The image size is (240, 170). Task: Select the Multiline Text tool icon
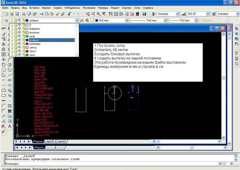click(10, 127)
